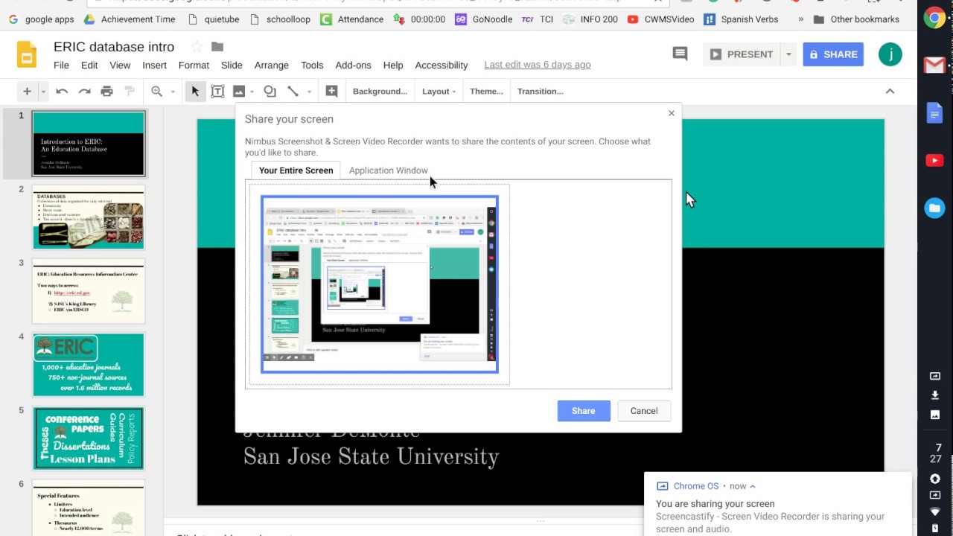Open the Zoom tool

click(156, 92)
